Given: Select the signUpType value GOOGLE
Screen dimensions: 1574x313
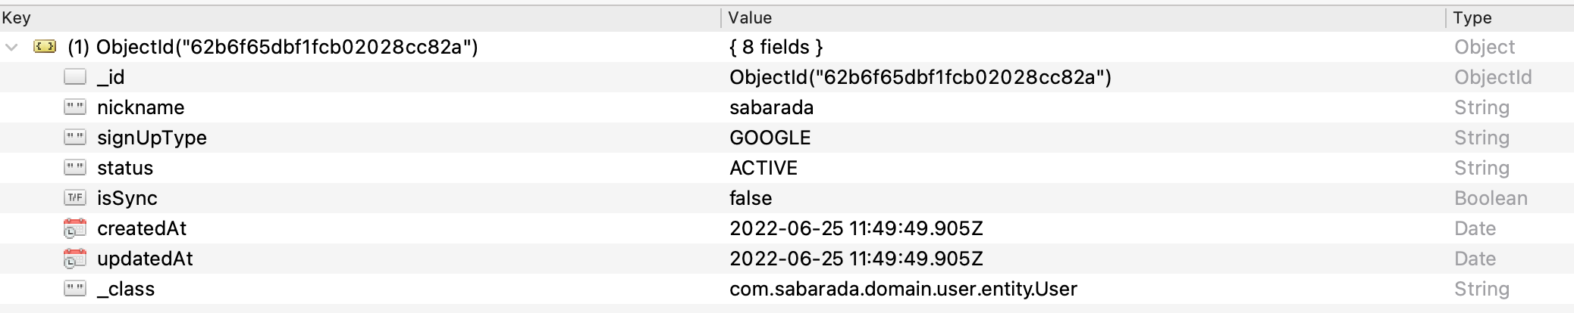Looking at the screenshot, I should (770, 138).
